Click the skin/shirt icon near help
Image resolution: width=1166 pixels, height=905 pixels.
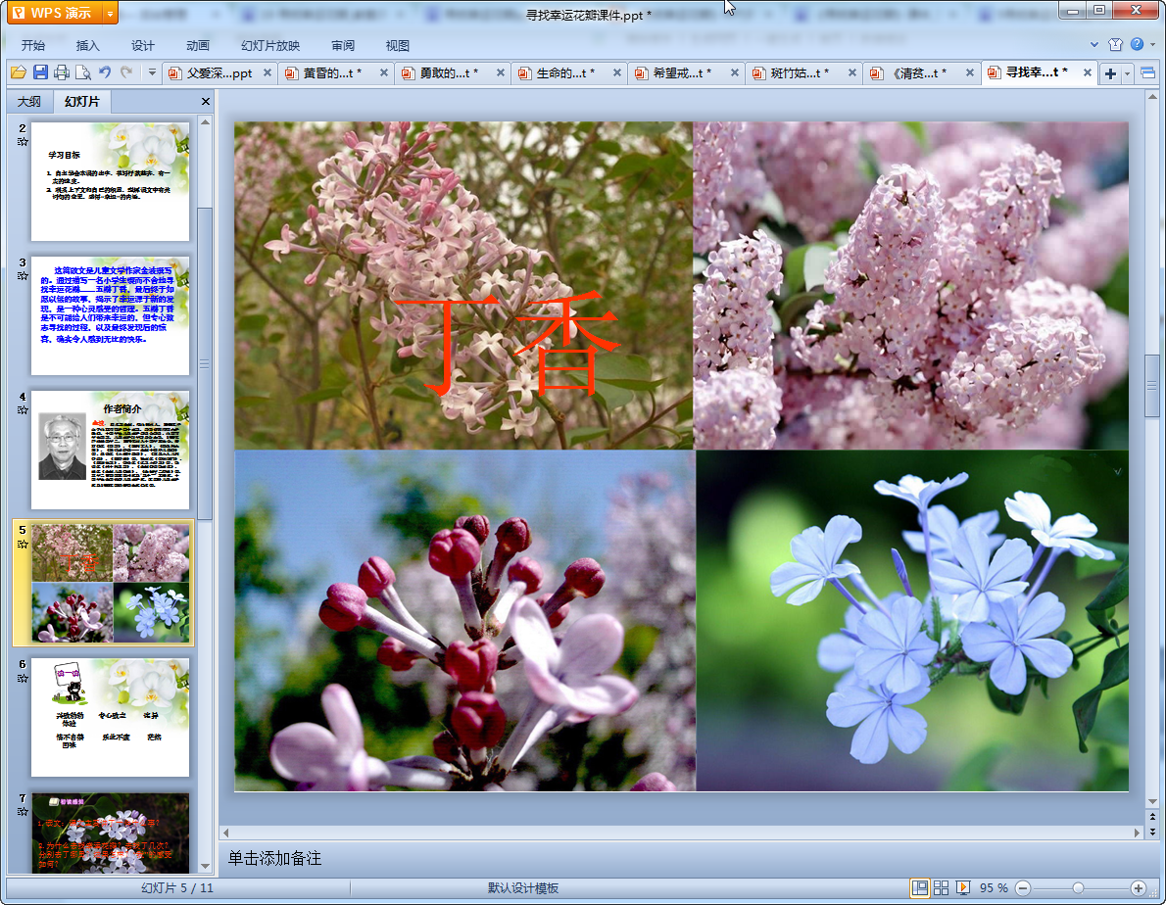pos(1115,45)
